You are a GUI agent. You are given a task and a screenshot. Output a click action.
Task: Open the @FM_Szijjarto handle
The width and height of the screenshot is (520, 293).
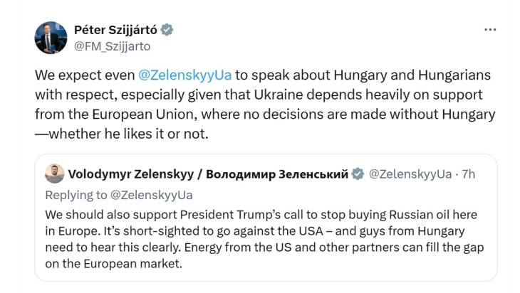coord(112,46)
